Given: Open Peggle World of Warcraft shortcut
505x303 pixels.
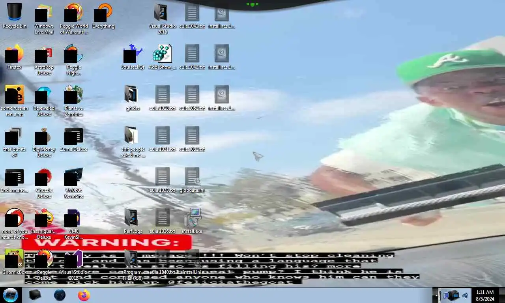Looking at the screenshot, I should click(x=74, y=18).
